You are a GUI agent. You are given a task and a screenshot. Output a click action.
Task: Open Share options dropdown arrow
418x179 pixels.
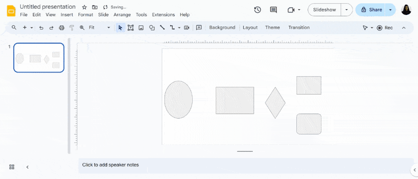(x=390, y=10)
